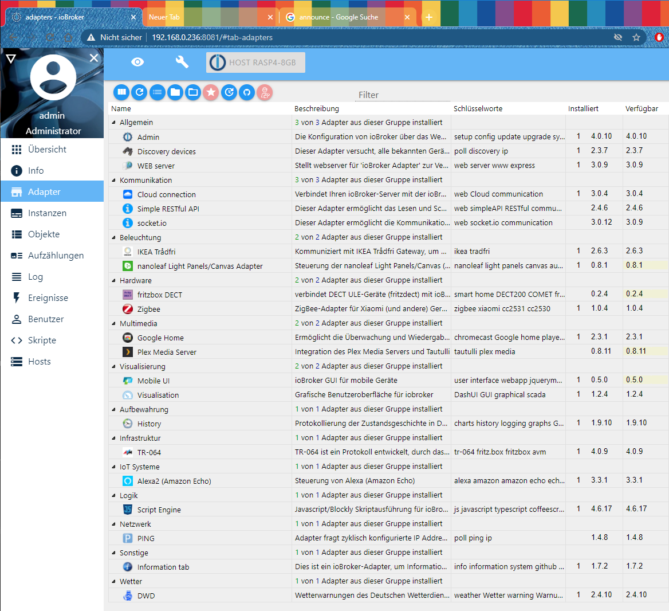This screenshot has height=611, width=669.
Task: Expand all groups with outlined folder icon
Action: (x=193, y=92)
